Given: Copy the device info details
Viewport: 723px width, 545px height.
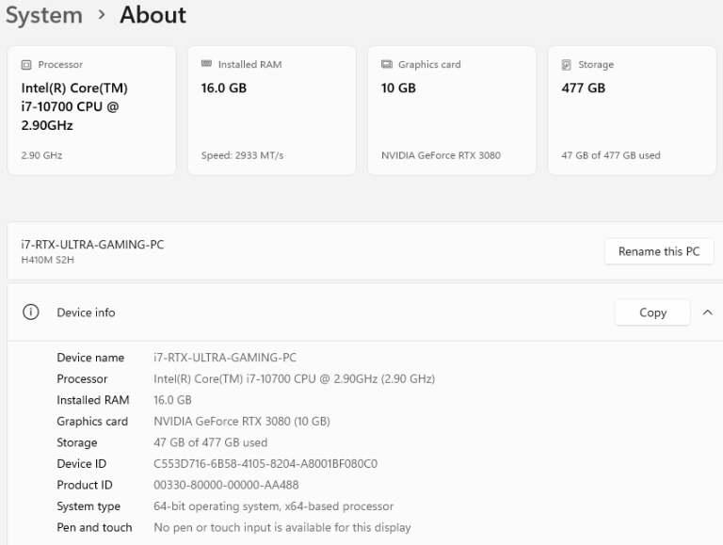Looking at the screenshot, I should [x=652, y=313].
